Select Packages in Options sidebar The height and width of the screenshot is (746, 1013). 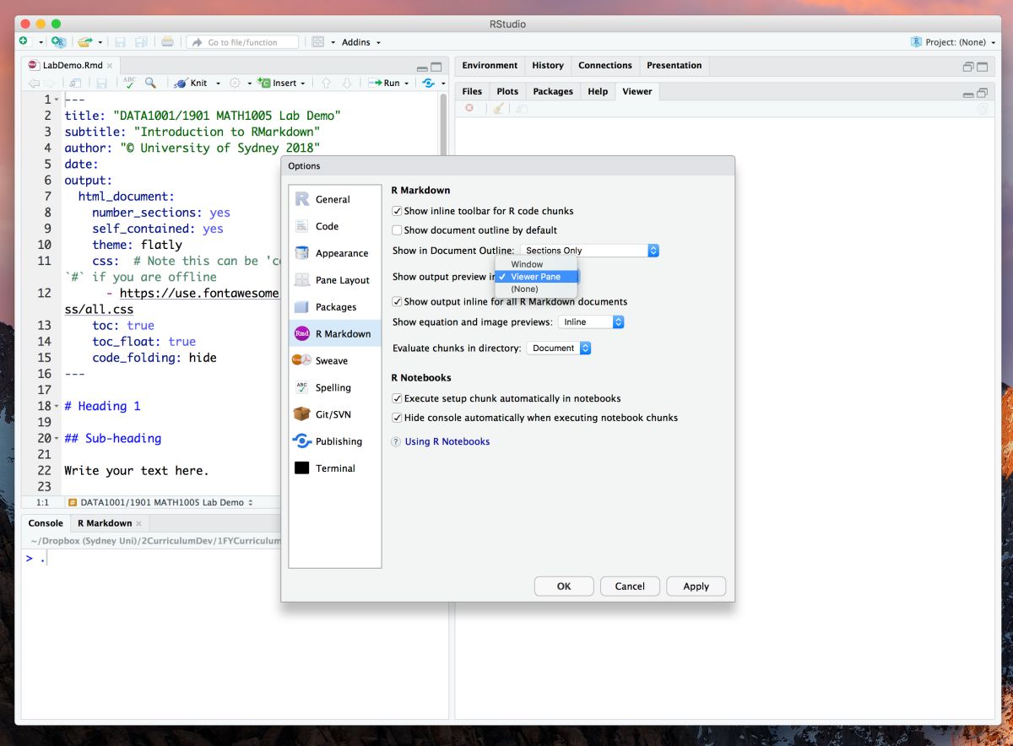point(334,307)
